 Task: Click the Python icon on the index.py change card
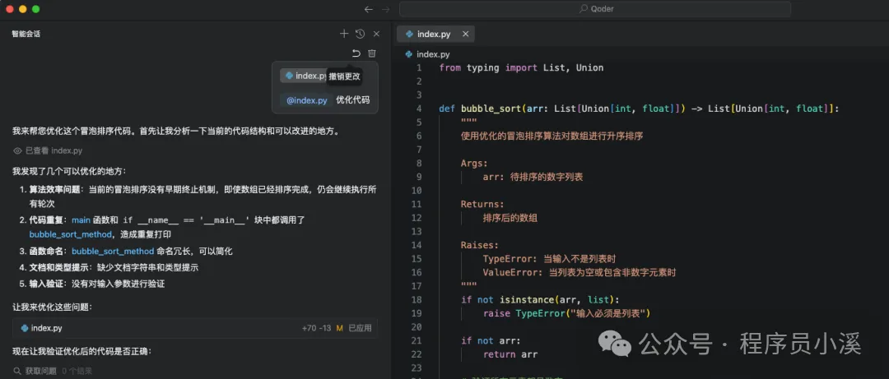25,328
